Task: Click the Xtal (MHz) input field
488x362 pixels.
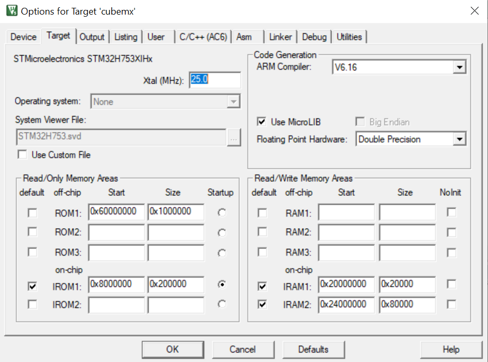Action: click(x=215, y=80)
